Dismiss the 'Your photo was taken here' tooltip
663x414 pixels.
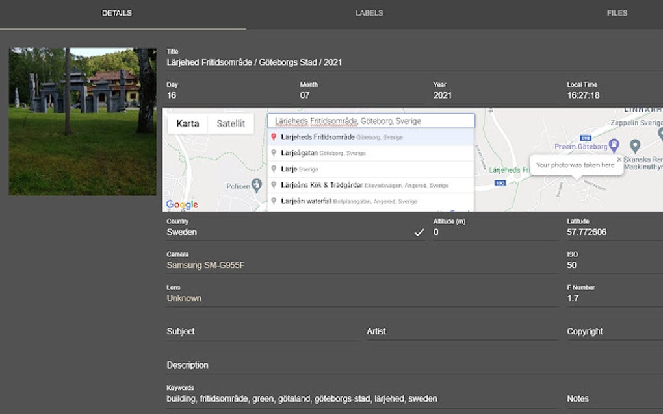[x=618, y=158]
